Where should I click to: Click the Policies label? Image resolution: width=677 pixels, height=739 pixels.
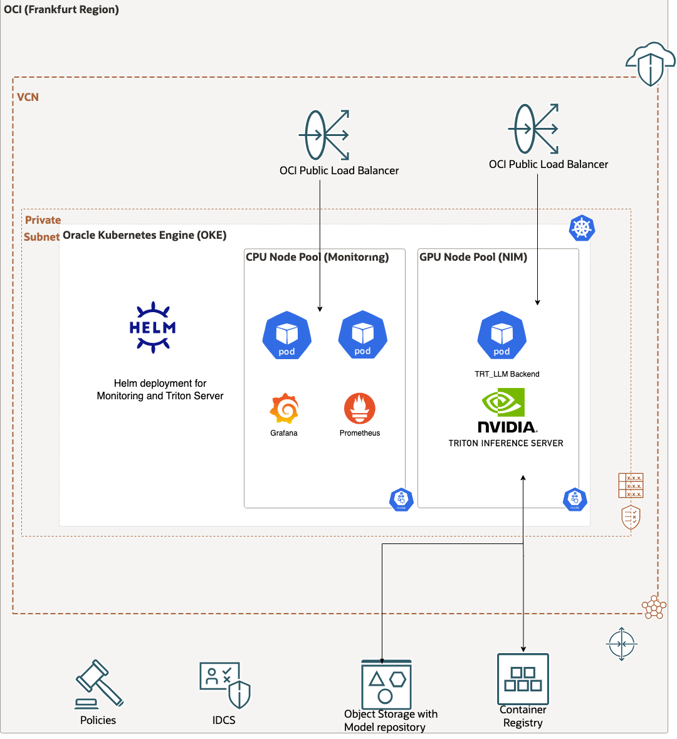pos(98,721)
